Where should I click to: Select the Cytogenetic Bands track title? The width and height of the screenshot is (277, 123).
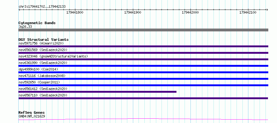point(37,23)
